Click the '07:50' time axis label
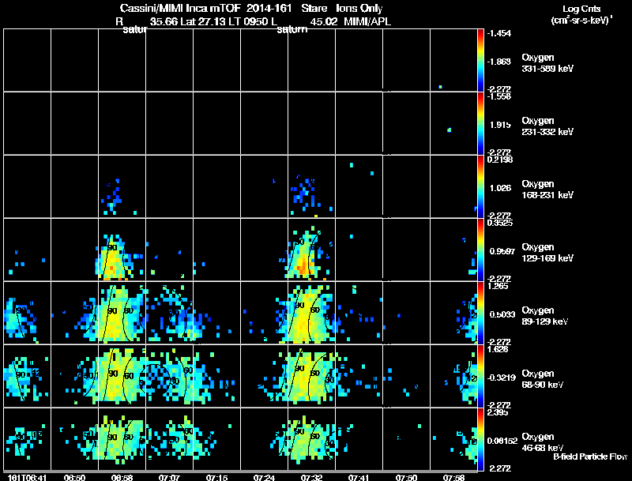Viewport: 632px width, 481px height. point(406,478)
